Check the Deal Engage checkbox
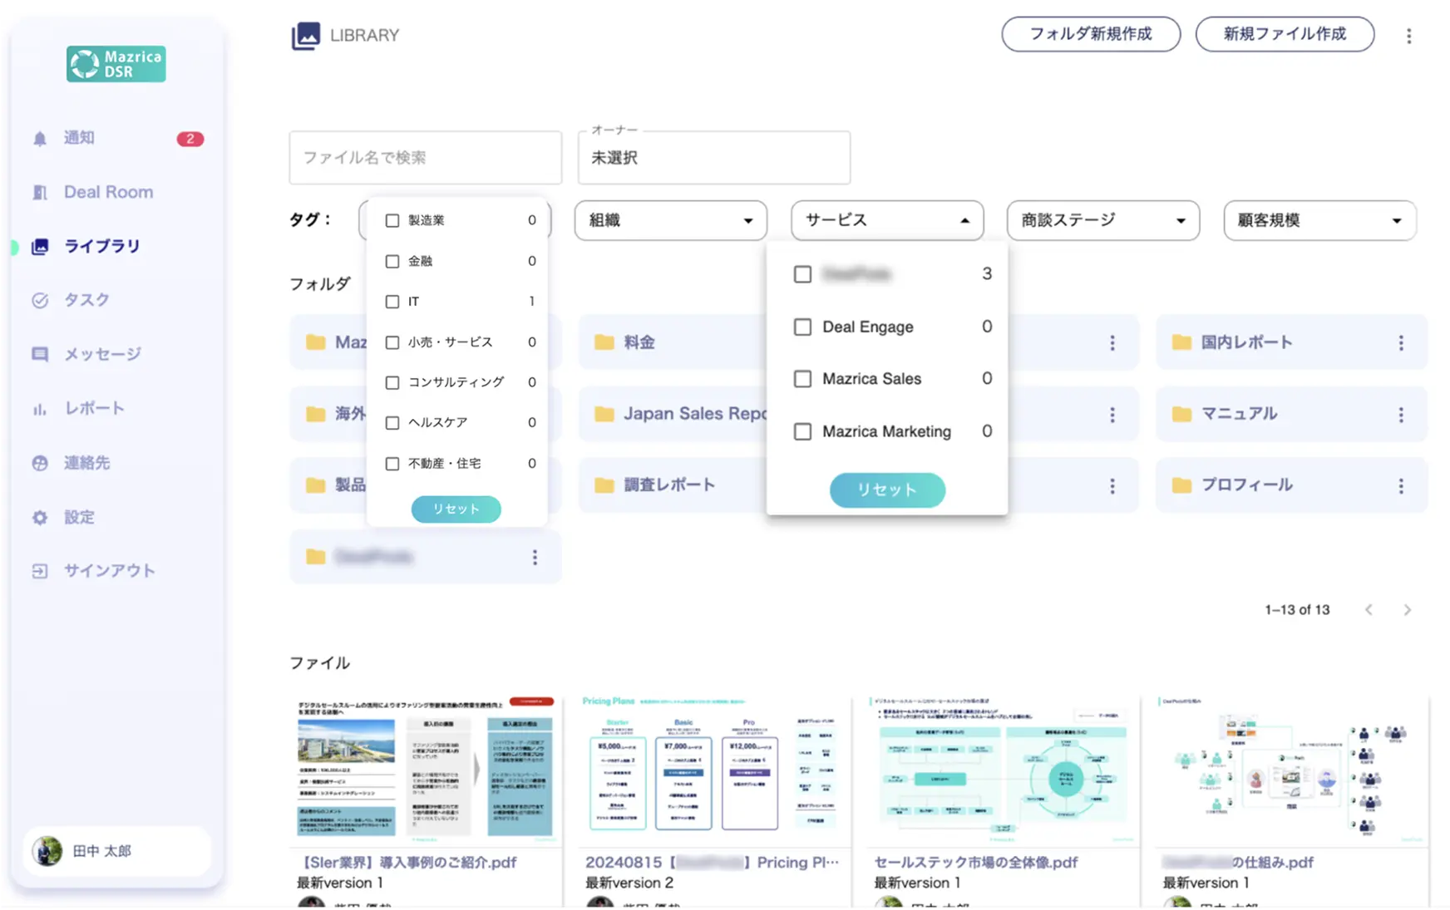Image resolution: width=1450 pixels, height=910 pixels. pyautogui.click(x=802, y=327)
